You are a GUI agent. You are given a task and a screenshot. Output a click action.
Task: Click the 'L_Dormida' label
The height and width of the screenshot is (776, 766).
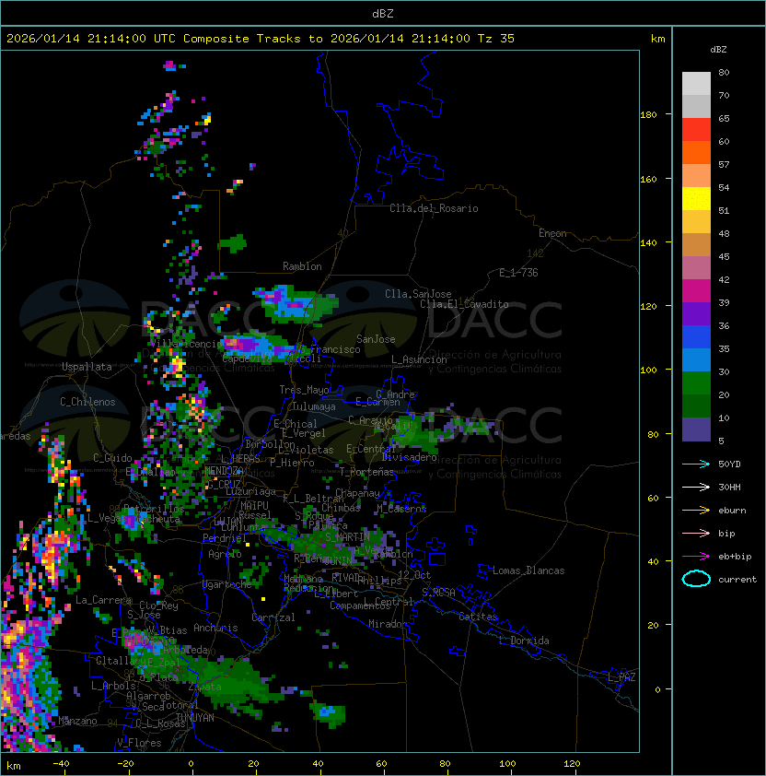coord(524,641)
